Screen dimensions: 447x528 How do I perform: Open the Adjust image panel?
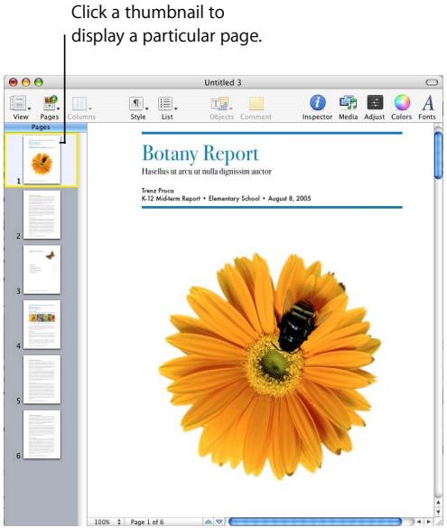pyautogui.click(x=375, y=102)
